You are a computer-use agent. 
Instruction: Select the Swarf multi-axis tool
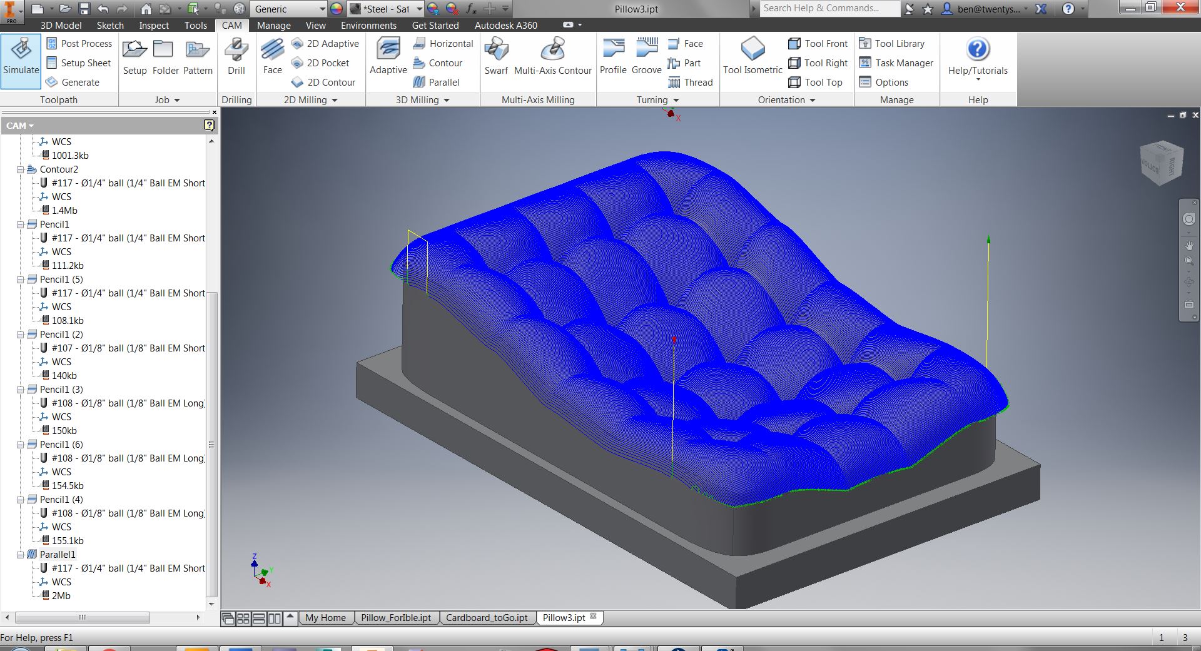coord(496,57)
